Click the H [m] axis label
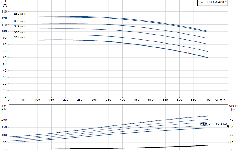The height and width of the screenshot is (155, 239). [5, 3]
